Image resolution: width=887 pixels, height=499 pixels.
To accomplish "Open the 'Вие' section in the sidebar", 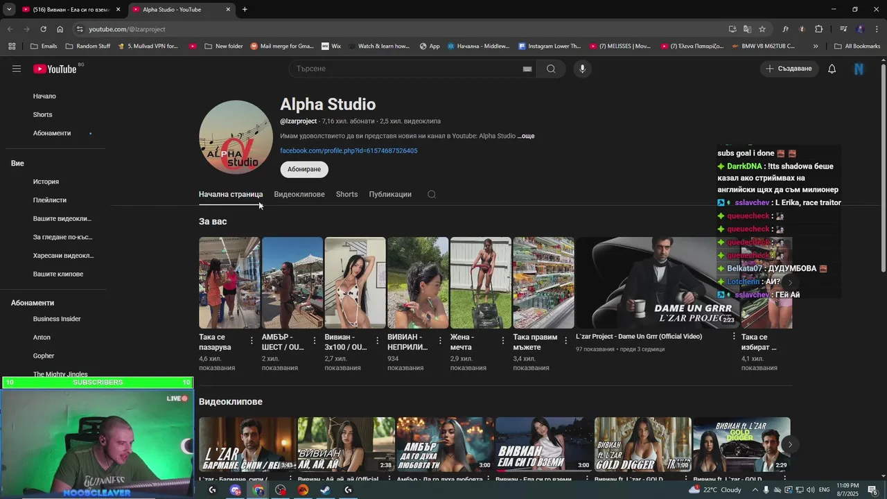I will click(x=17, y=163).
